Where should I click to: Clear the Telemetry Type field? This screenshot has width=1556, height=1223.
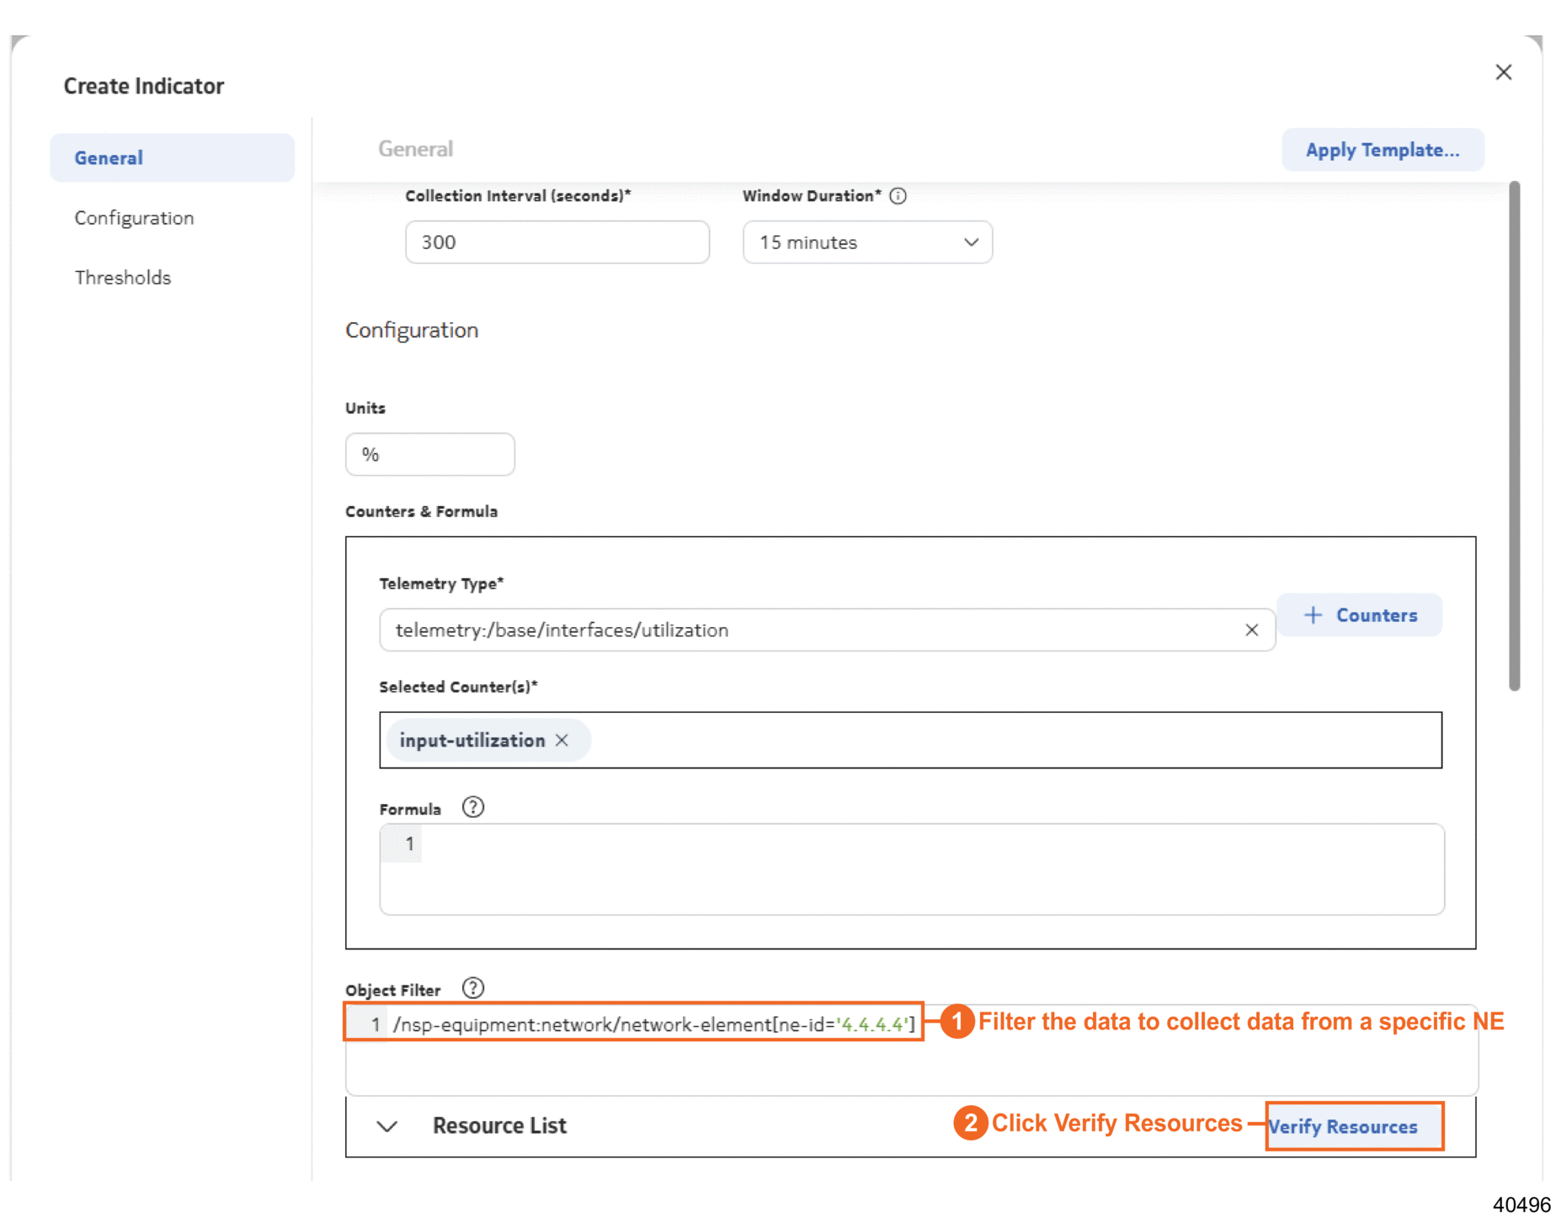1251,630
